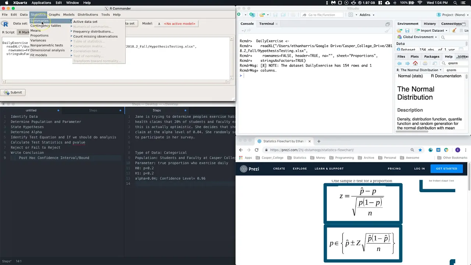
Task: Switch to Packages tab
Action: (432, 57)
